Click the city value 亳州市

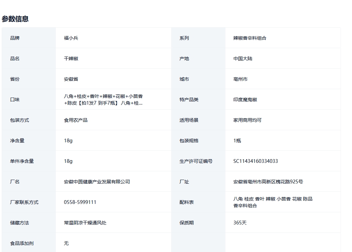tap(240, 79)
